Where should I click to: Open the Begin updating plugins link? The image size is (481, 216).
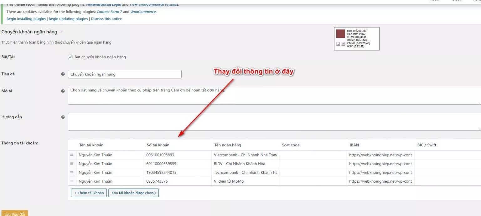point(68,18)
